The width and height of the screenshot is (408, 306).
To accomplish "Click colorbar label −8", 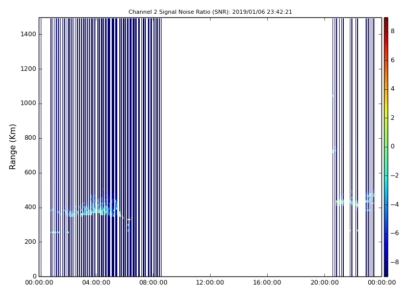I will pos(395,262).
